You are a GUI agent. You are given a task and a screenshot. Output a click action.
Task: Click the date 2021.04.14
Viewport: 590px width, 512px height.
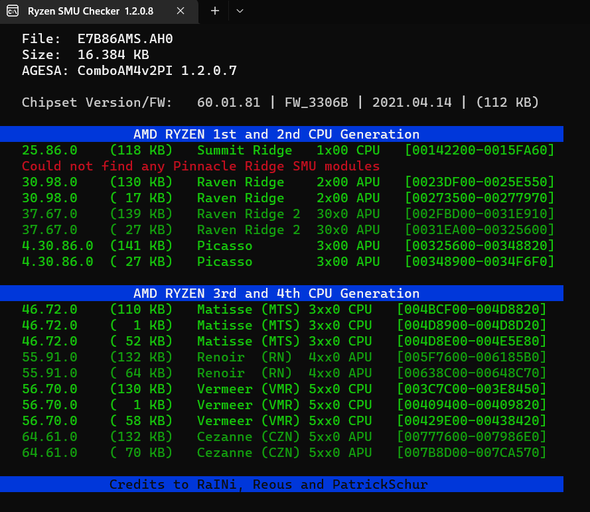pyautogui.click(x=411, y=102)
